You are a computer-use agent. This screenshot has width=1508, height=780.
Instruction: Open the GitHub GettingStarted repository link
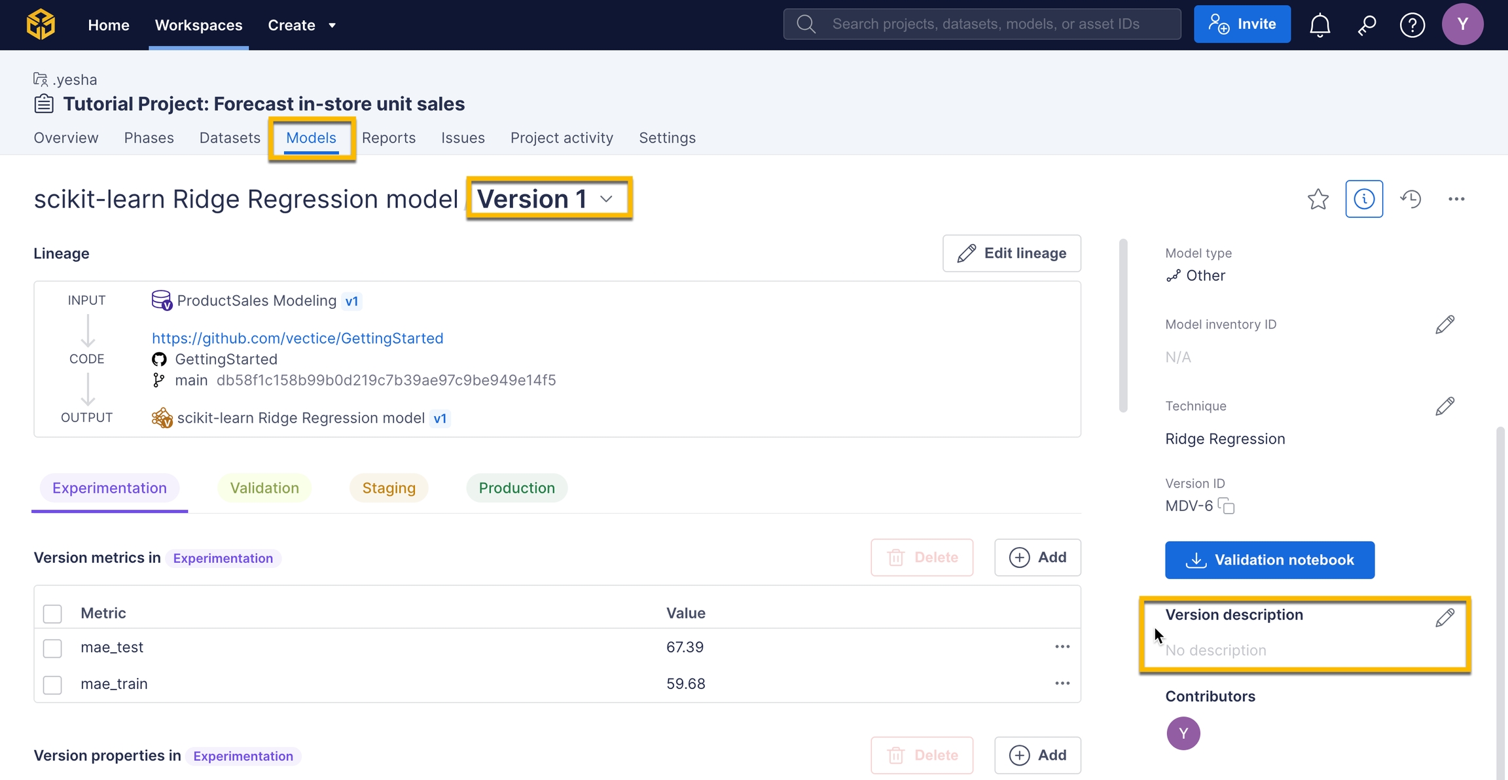[297, 338]
